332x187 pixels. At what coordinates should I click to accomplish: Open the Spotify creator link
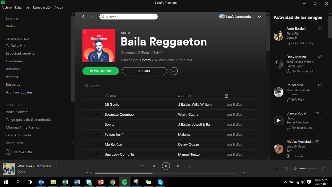(146, 60)
